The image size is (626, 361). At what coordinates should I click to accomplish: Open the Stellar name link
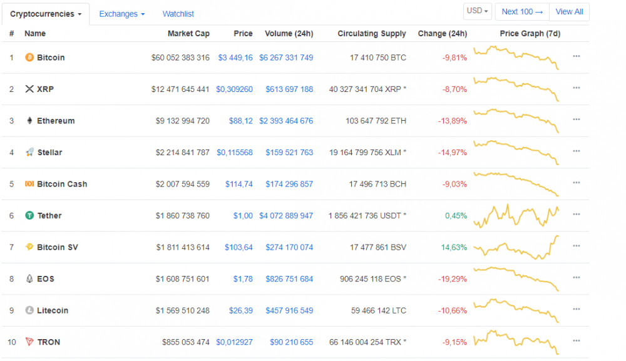point(50,152)
